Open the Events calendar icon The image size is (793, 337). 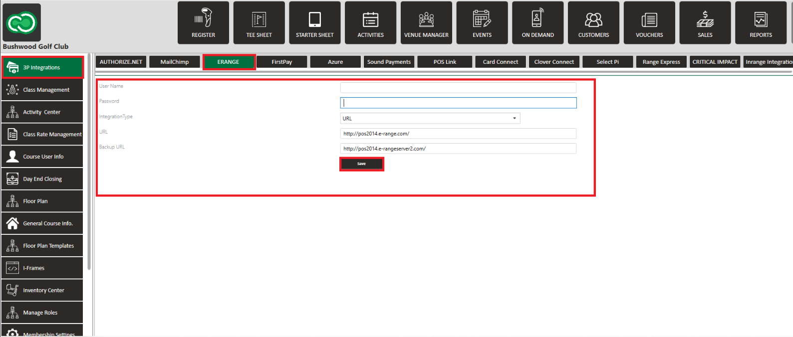(482, 22)
